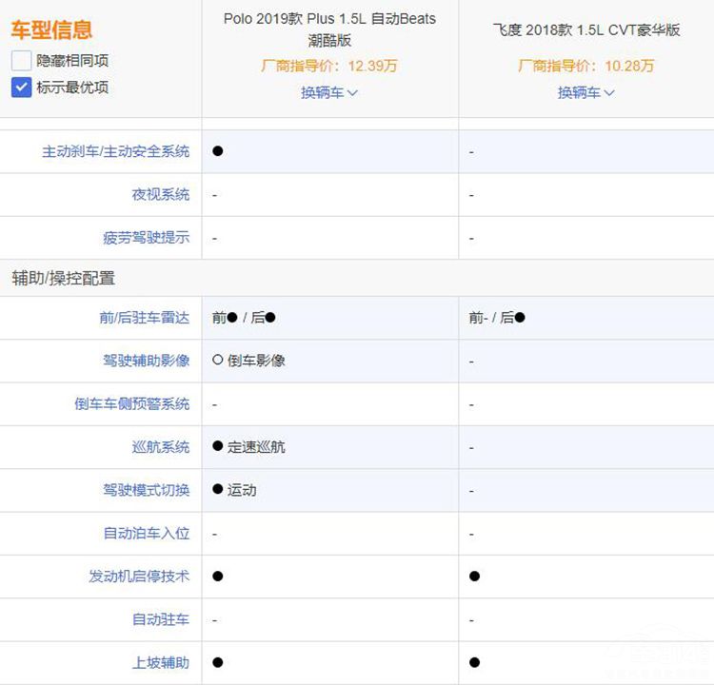Select the 疲劳驾驶提示 row label

146,238
